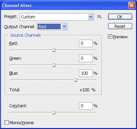
Task: Uncheck the Preview checkbox
Action: (x=110, y=37)
